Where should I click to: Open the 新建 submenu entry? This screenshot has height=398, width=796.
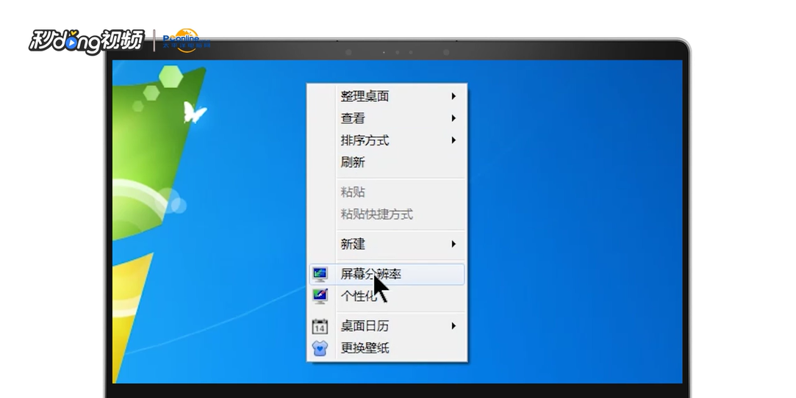387,244
